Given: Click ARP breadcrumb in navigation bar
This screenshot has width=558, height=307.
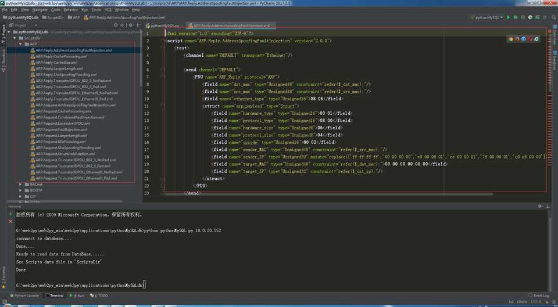Looking at the screenshot, I should (74, 17).
